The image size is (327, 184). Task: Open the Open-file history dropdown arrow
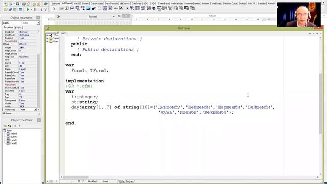click(x=14, y=4)
